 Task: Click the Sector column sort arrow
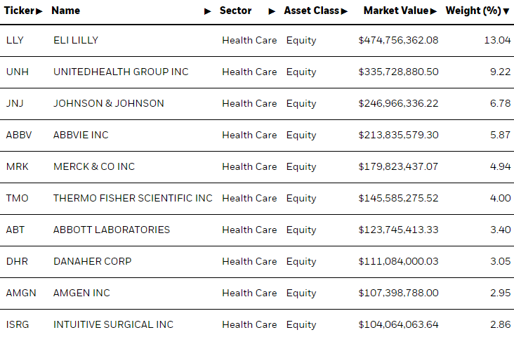[x=272, y=11]
